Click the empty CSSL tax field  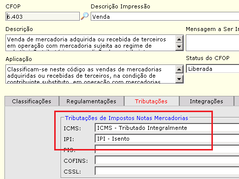click(x=167, y=171)
